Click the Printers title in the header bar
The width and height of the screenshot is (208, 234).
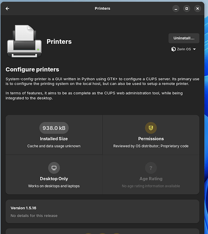(x=102, y=8)
